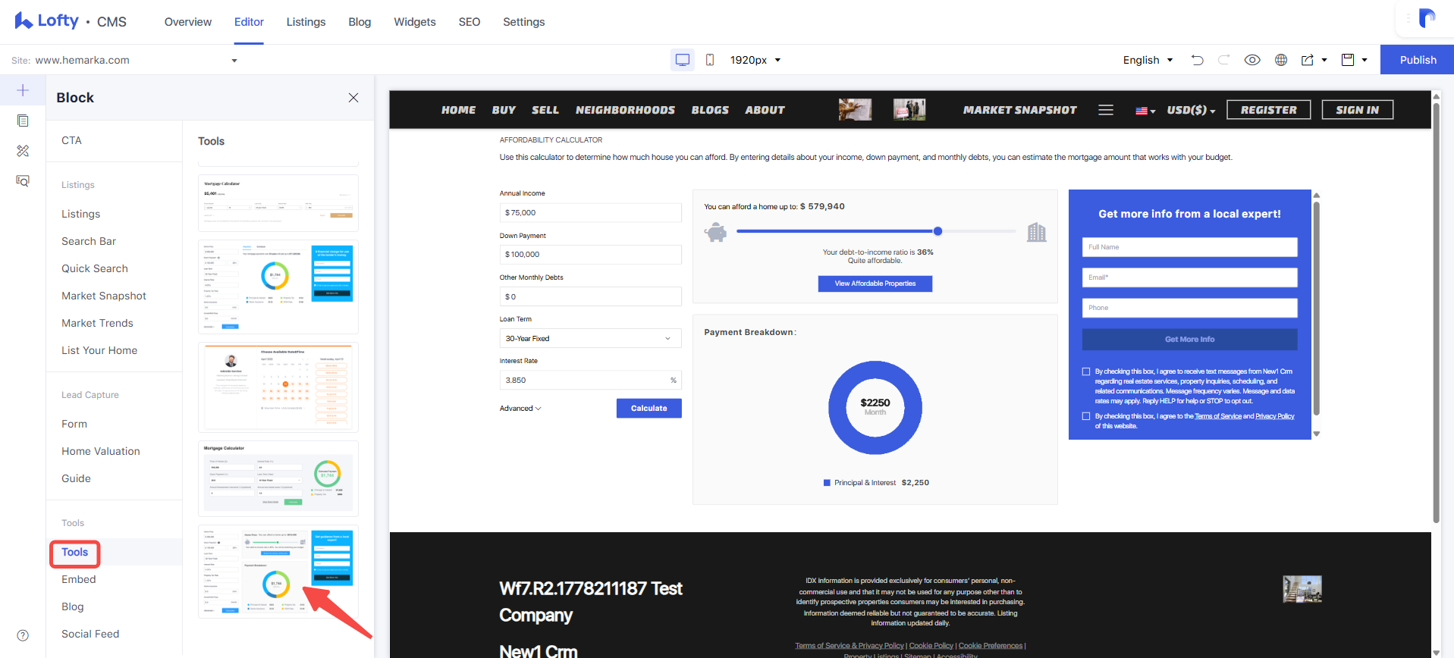Check the text messages consent checkbox
The width and height of the screenshot is (1454, 658).
[x=1086, y=371]
